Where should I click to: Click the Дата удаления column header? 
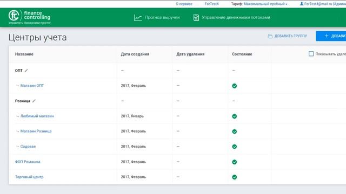tap(190, 54)
